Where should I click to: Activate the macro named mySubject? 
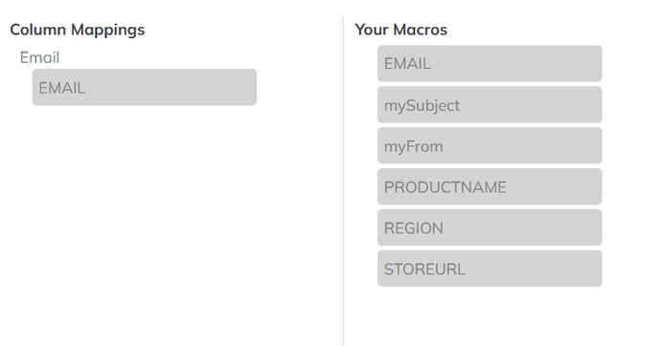489,105
